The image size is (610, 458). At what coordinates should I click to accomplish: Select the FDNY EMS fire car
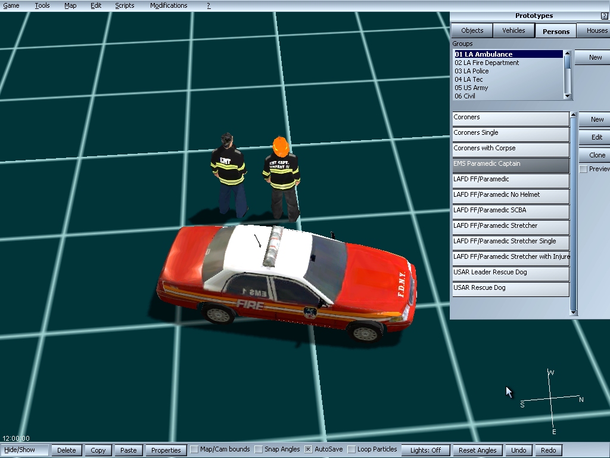click(x=287, y=283)
